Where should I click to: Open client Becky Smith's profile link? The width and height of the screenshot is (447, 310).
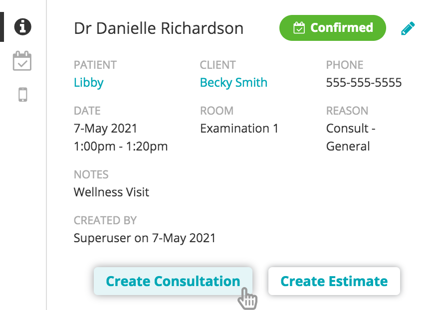coord(233,83)
